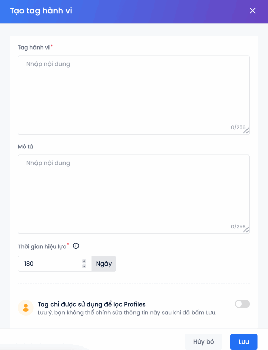
Task: Click resize handle of Mô tả box
Action: coord(246,230)
